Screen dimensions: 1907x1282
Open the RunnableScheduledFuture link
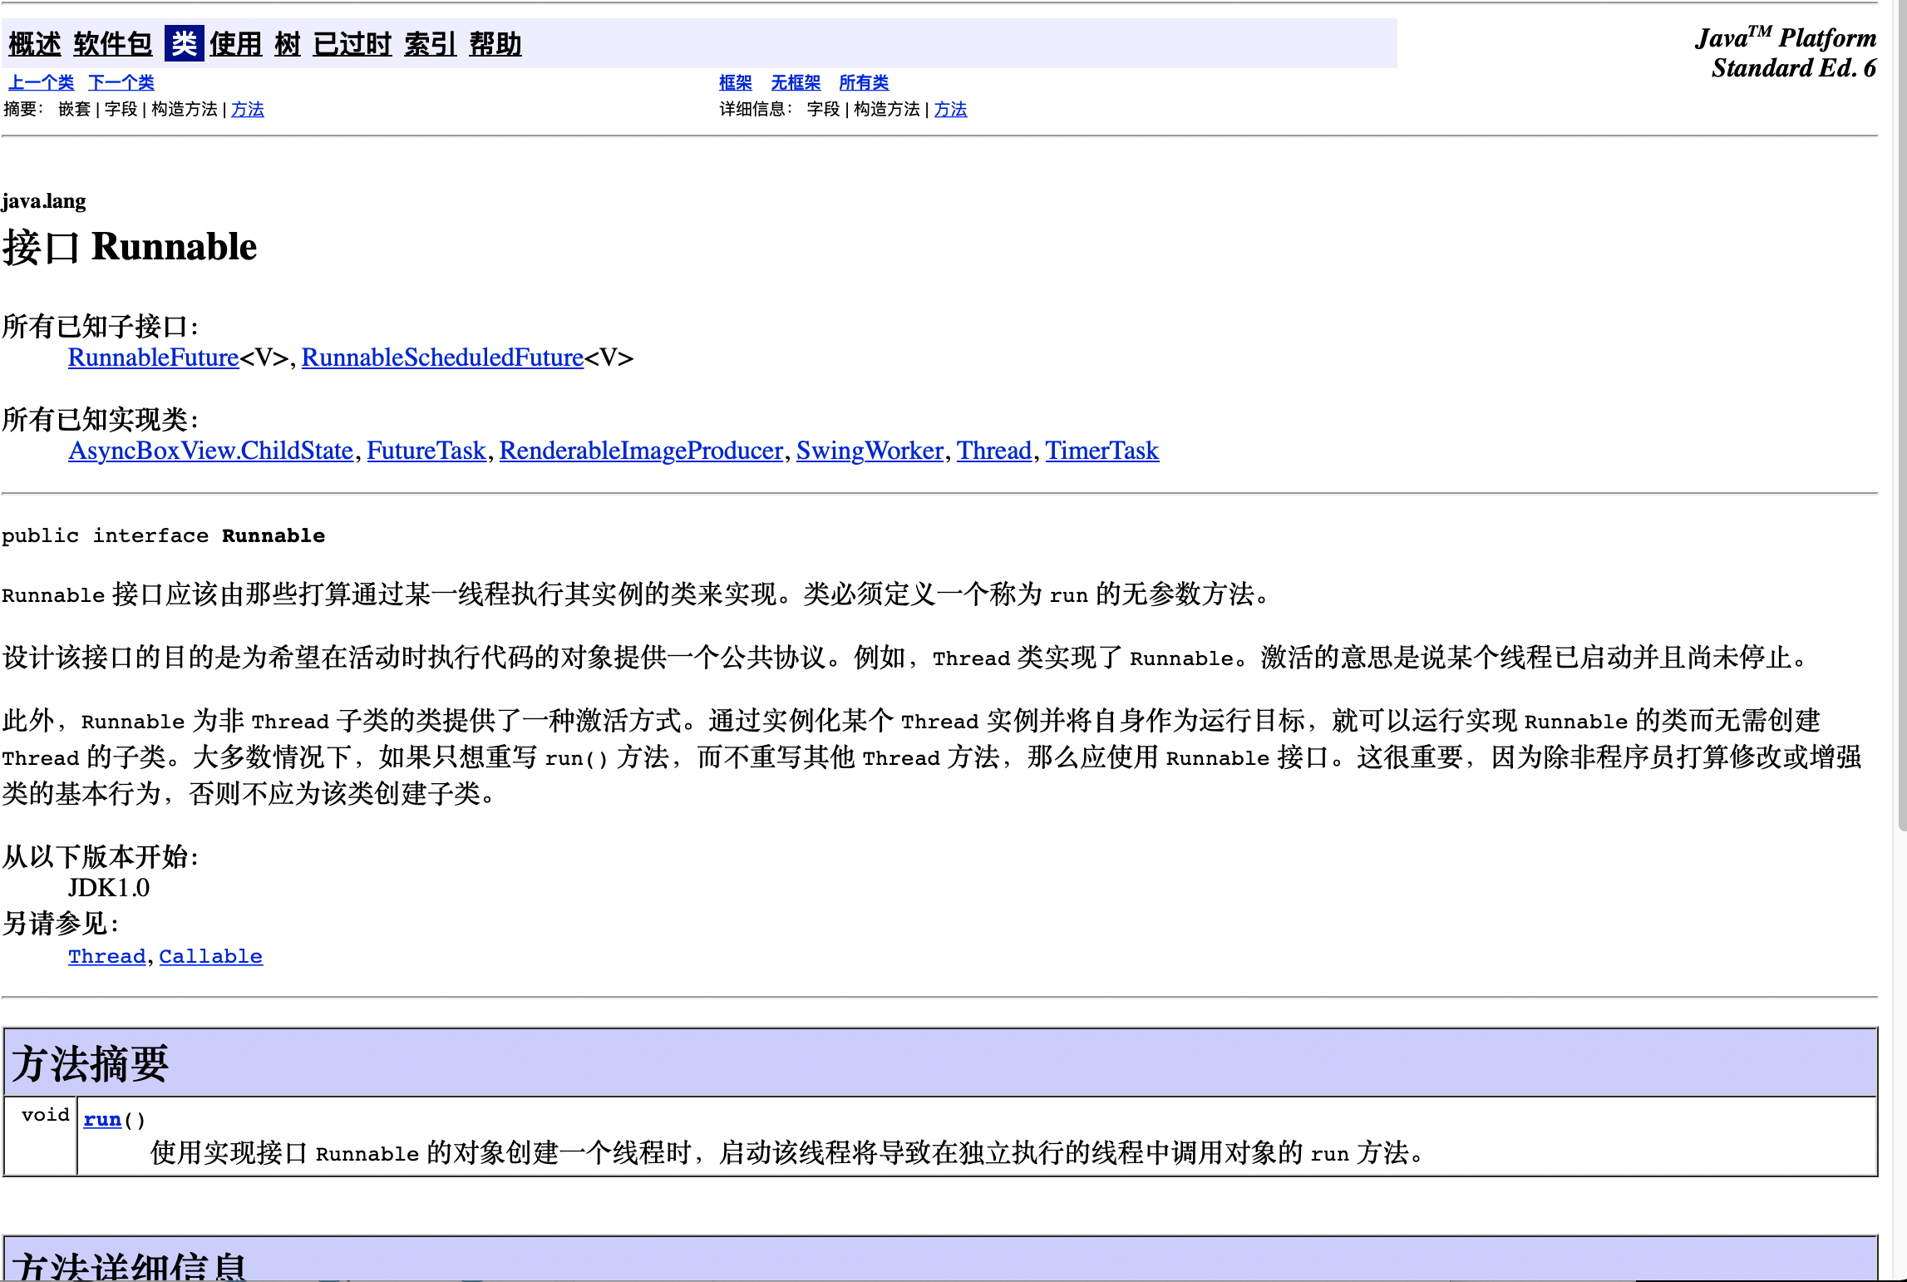442,357
